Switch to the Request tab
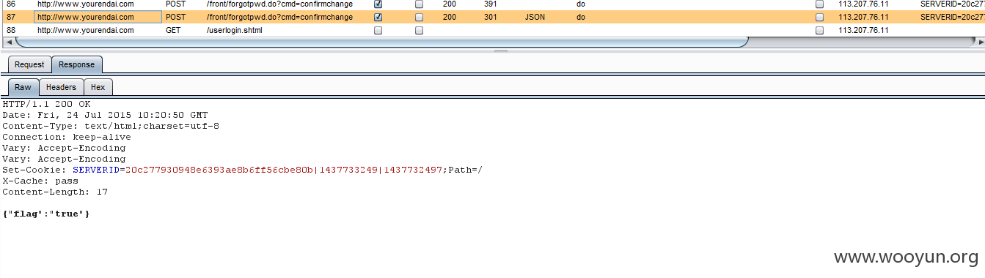The image size is (985, 278). coord(29,64)
